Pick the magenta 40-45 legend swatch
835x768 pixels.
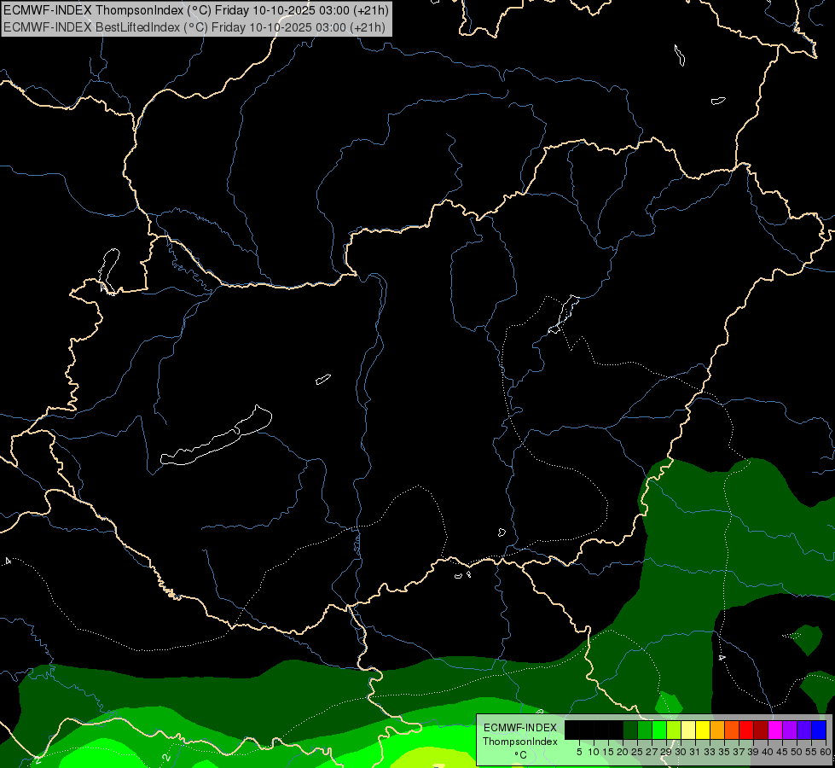click(x=775, y=730)
